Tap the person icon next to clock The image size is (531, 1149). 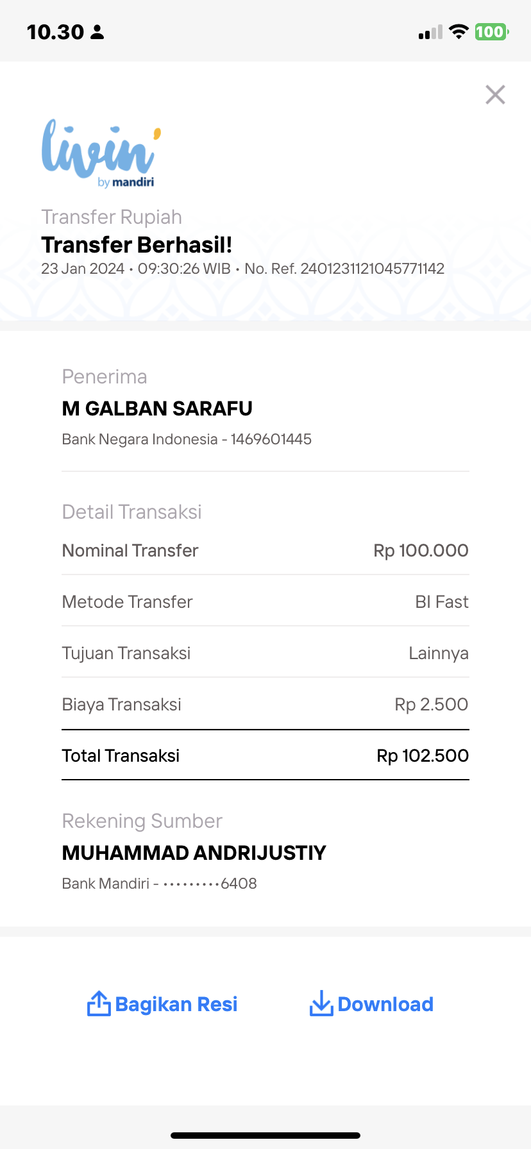coord(97,32)
